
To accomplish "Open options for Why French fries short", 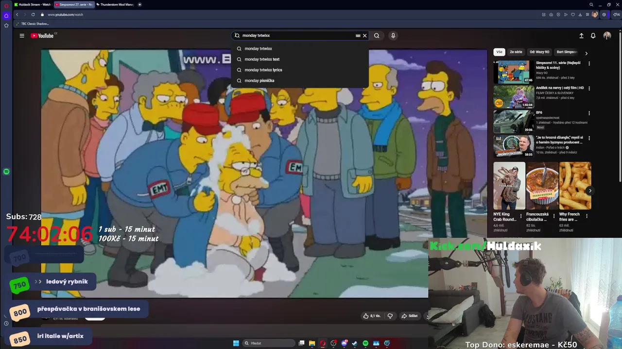I will click(587, 216).
